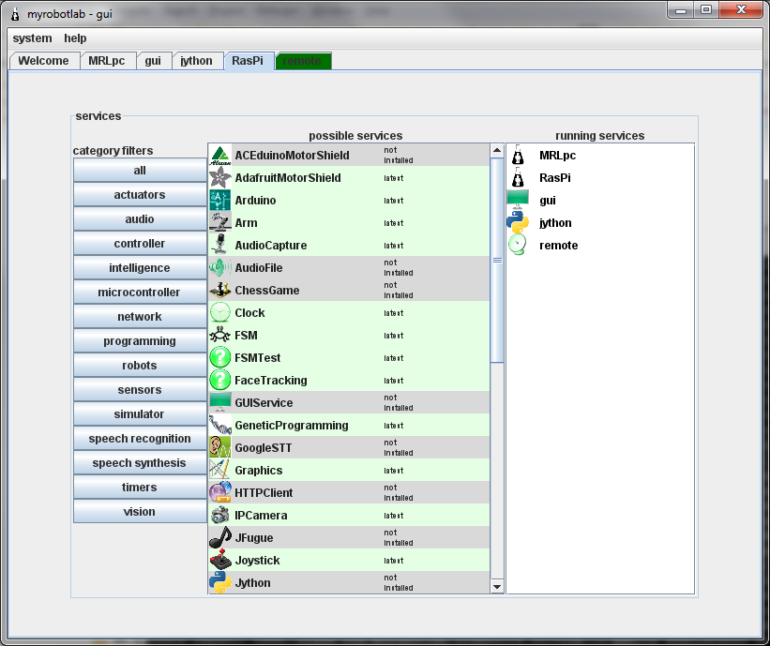770x646 pixels.
Task: Filter services by programming
Action: pos(140,341)
